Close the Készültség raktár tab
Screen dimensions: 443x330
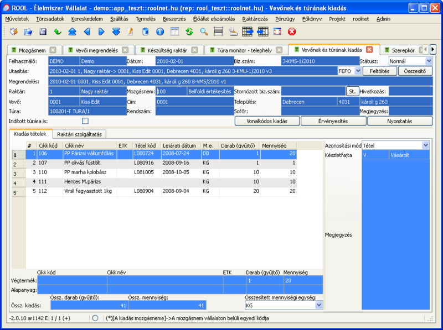(198, 50)
